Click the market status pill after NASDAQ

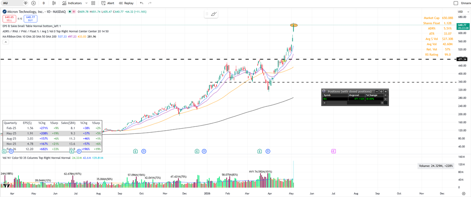pos(72,11)
